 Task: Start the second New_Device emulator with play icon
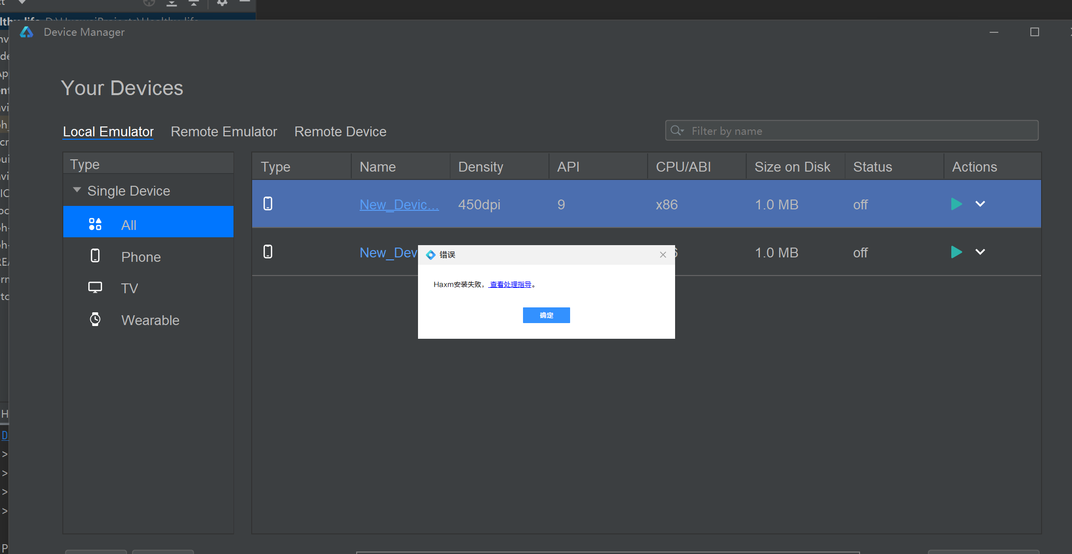tap(956, 252)
